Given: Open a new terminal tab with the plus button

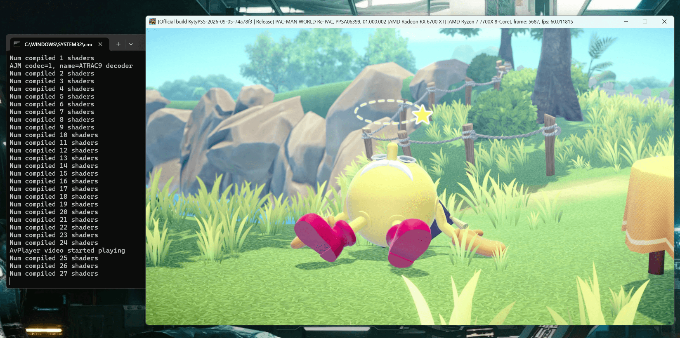Looking at the screenshot, I should tap(118, 44).
